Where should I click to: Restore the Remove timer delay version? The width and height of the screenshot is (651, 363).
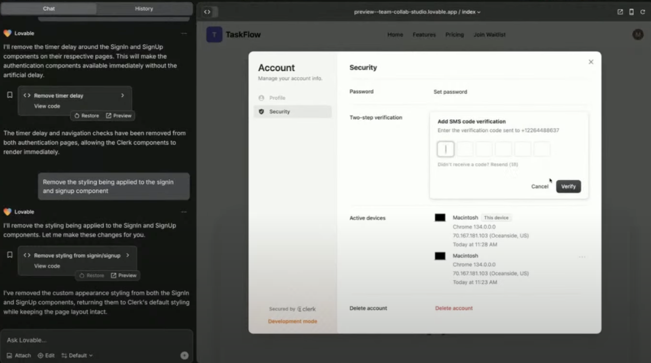click(87, 116)
